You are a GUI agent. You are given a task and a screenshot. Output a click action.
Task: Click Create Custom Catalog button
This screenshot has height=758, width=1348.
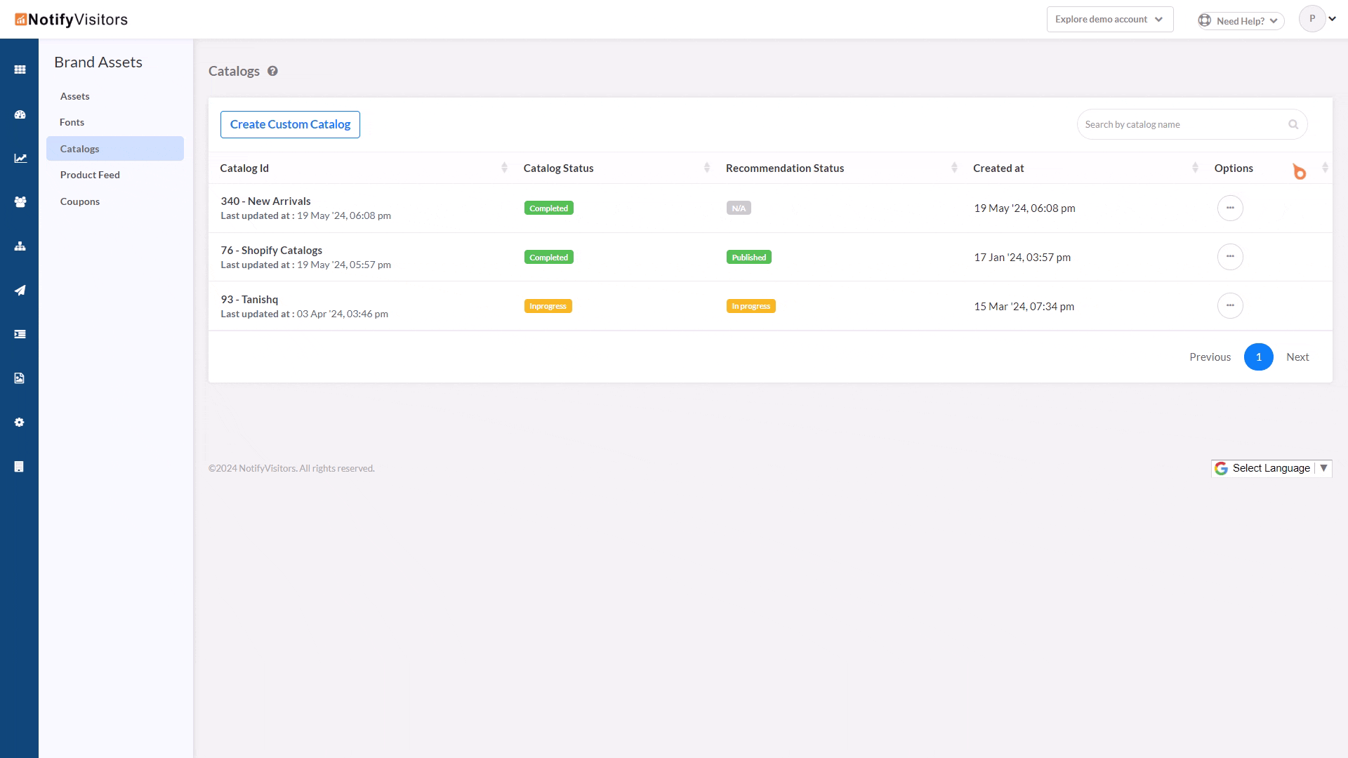[x=290, y=124]
